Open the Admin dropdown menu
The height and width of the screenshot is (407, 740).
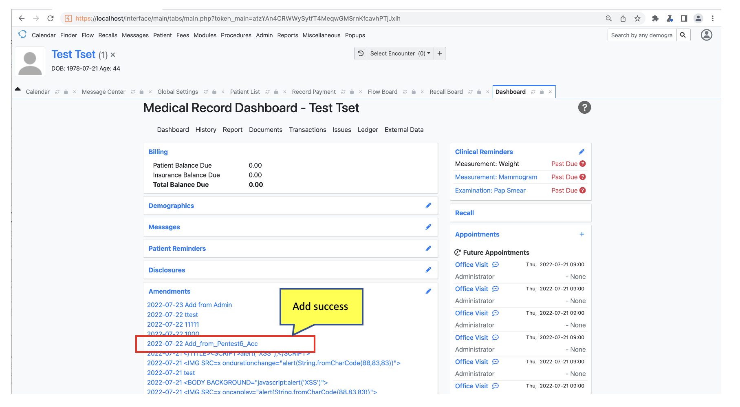(x=264, y=35)
